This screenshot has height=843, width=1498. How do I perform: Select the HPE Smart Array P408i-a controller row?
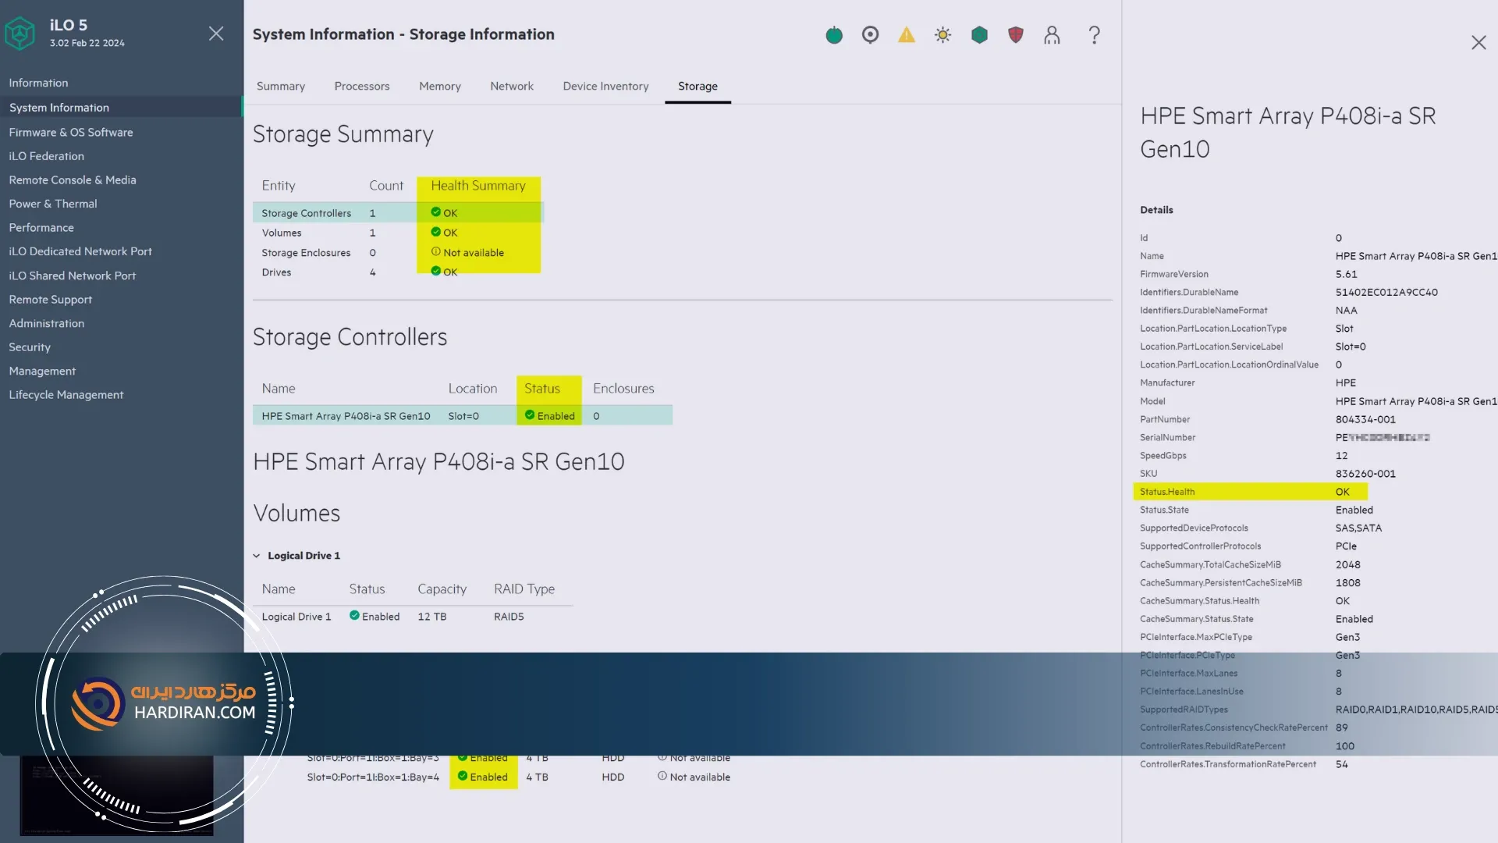tap(346, 416)
